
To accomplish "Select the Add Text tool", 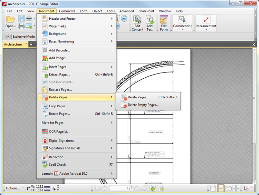I will pos(150,23).
